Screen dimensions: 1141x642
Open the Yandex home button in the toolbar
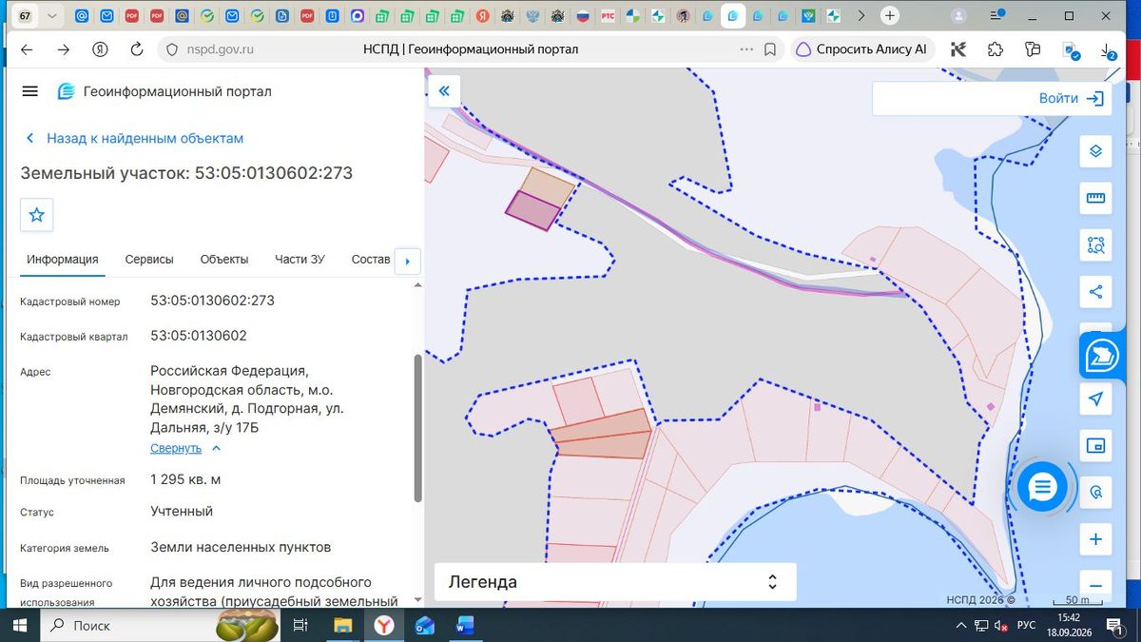coord(100,49)
